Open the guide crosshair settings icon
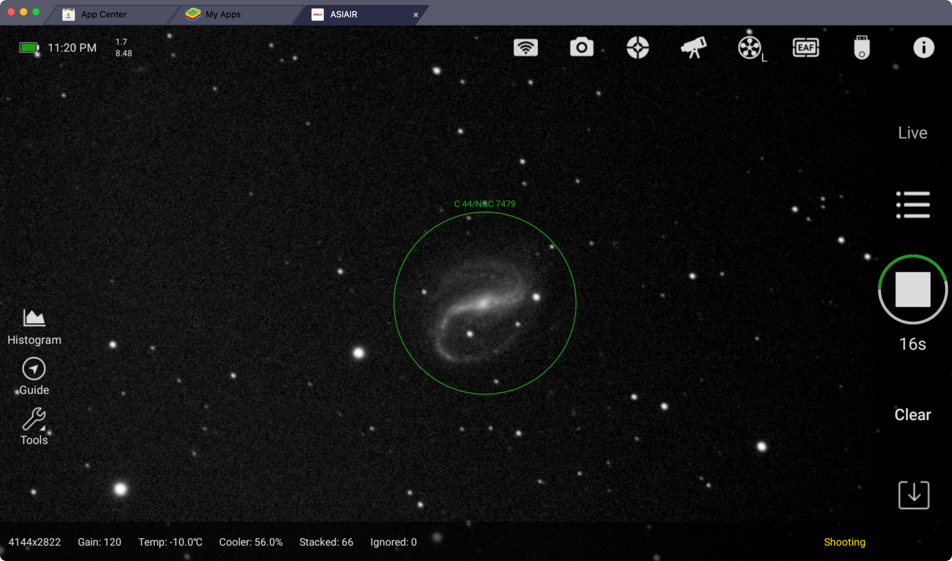Screen dimensions: 952x561 tap(638, 47)
